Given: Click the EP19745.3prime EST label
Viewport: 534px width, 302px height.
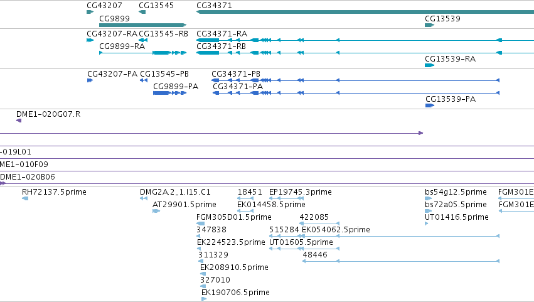Looking at the screenshot, I should (x=301, y=192).
